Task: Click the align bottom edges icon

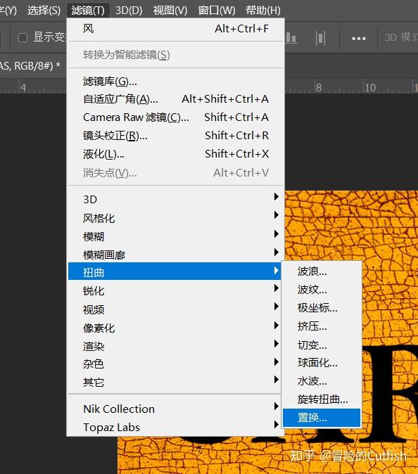Action: click(x=291, y=38)
